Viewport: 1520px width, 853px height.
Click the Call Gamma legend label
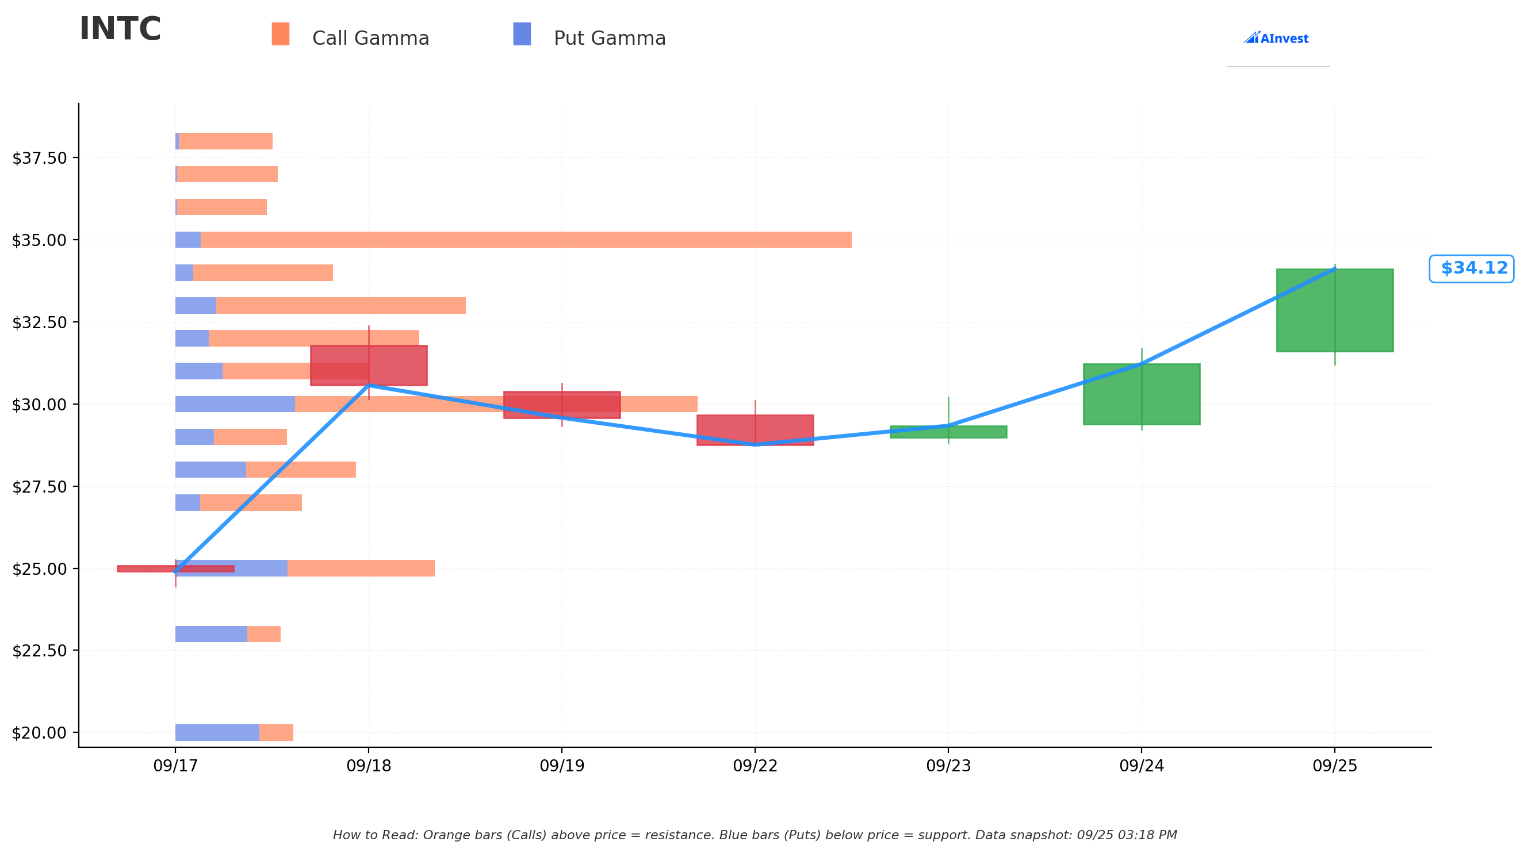pos(370,39)
